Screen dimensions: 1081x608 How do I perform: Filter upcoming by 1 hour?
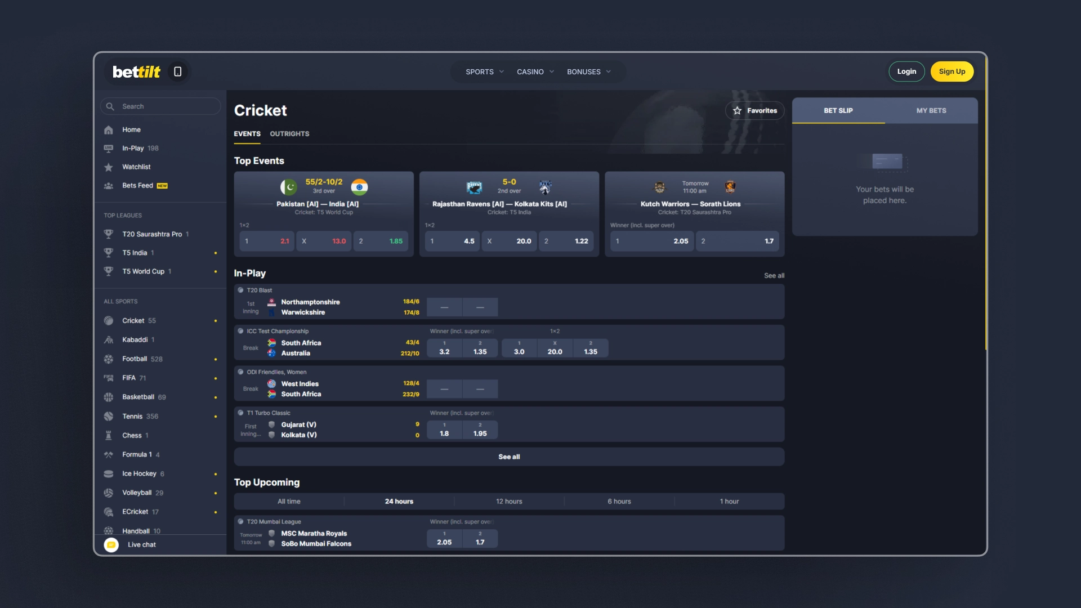coord(729,502)
